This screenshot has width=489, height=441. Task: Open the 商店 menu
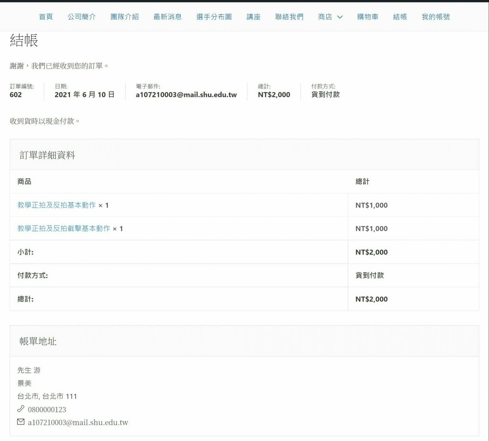pos(325,17)
